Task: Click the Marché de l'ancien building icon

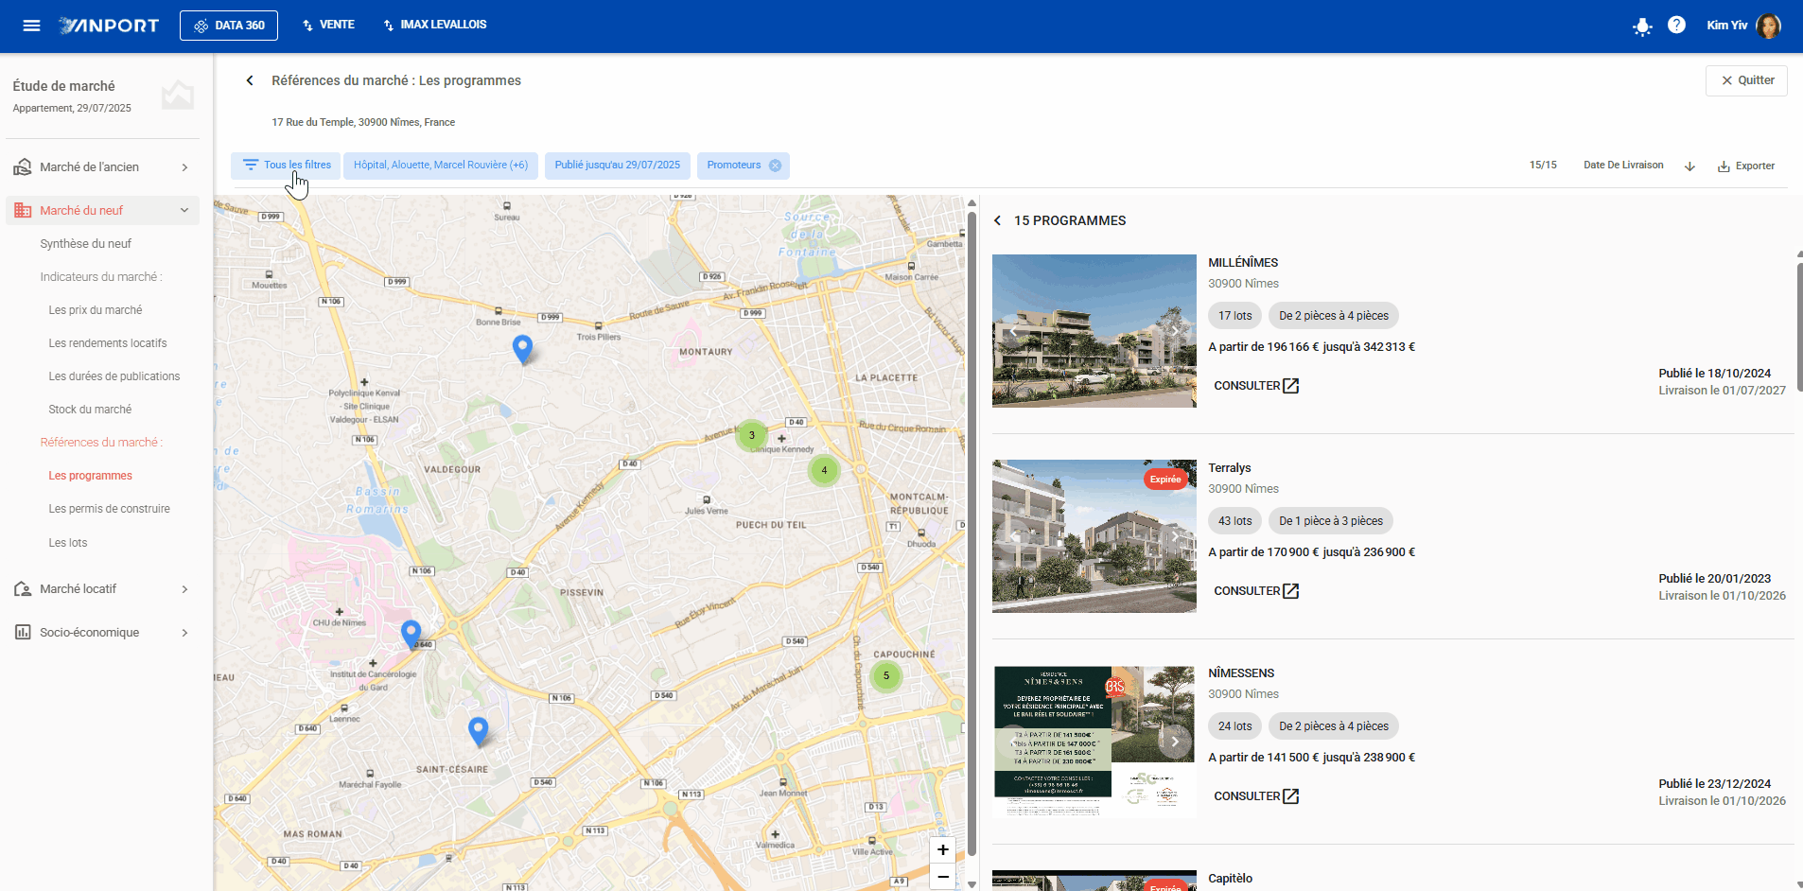Action: (23, 167)
